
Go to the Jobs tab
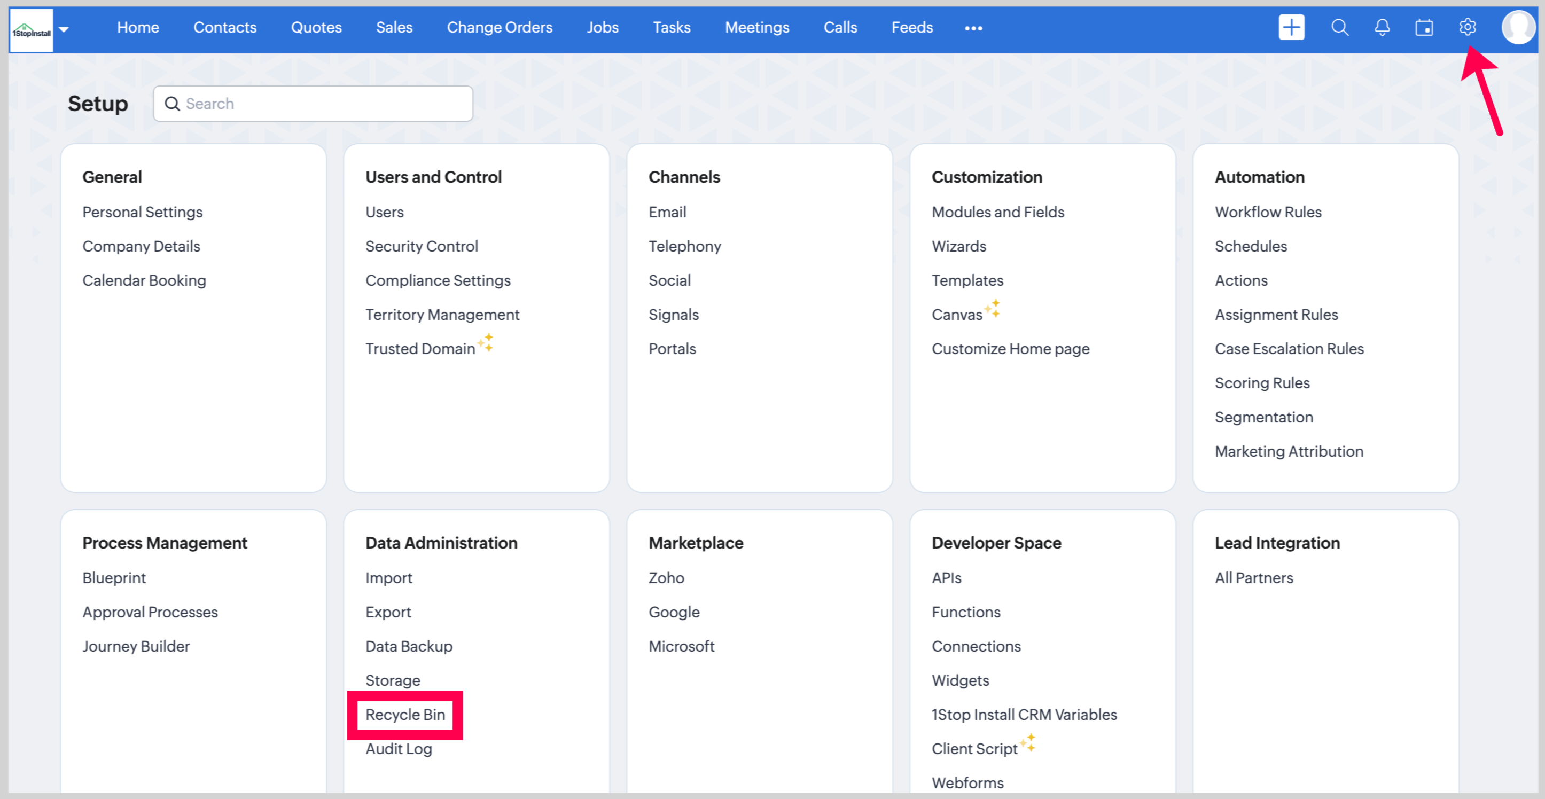(x=602, y=28)
